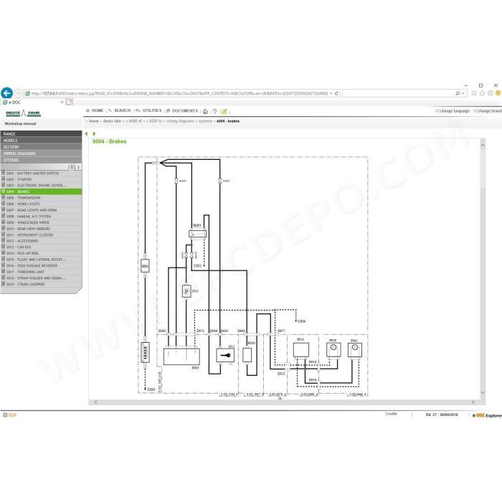Open the search provider dropdown arrow
502x502 pixels.
(463, 93)
